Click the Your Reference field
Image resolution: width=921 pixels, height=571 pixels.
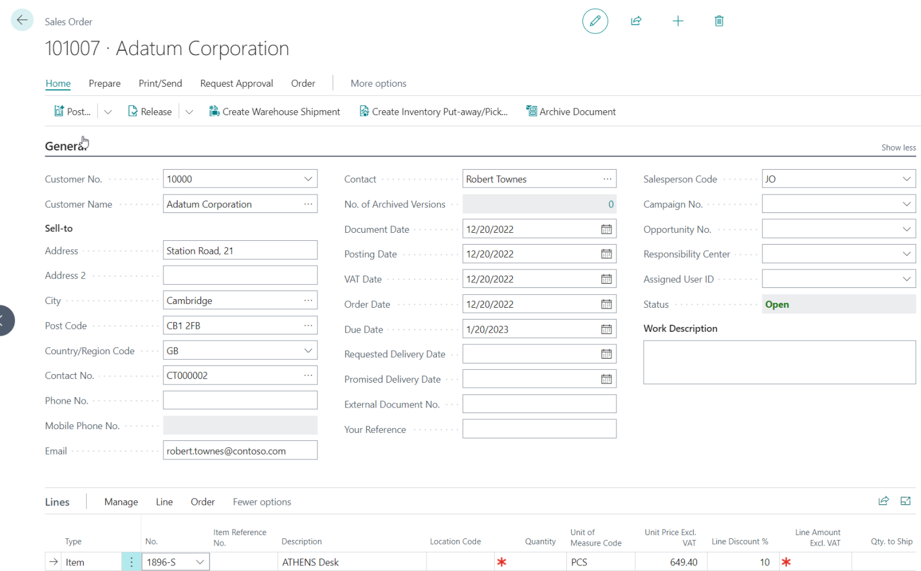[539, 429]
